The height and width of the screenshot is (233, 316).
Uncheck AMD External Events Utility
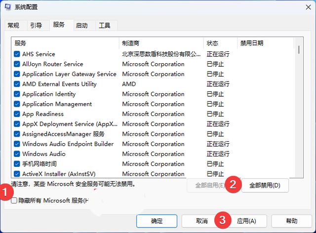pyautogui.click(x=17, y=84)
